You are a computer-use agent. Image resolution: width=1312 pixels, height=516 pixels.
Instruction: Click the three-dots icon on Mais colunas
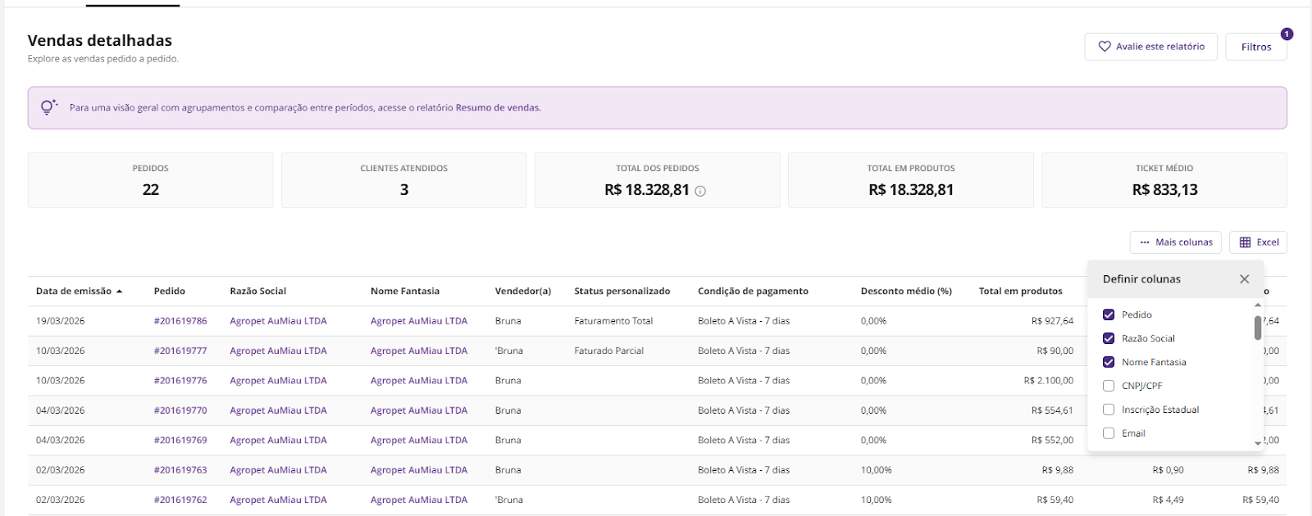point(1145,242)
